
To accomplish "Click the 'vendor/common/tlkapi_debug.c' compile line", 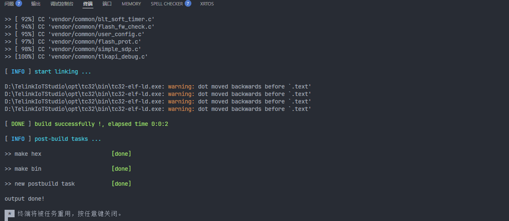I will tap(76, 56).
